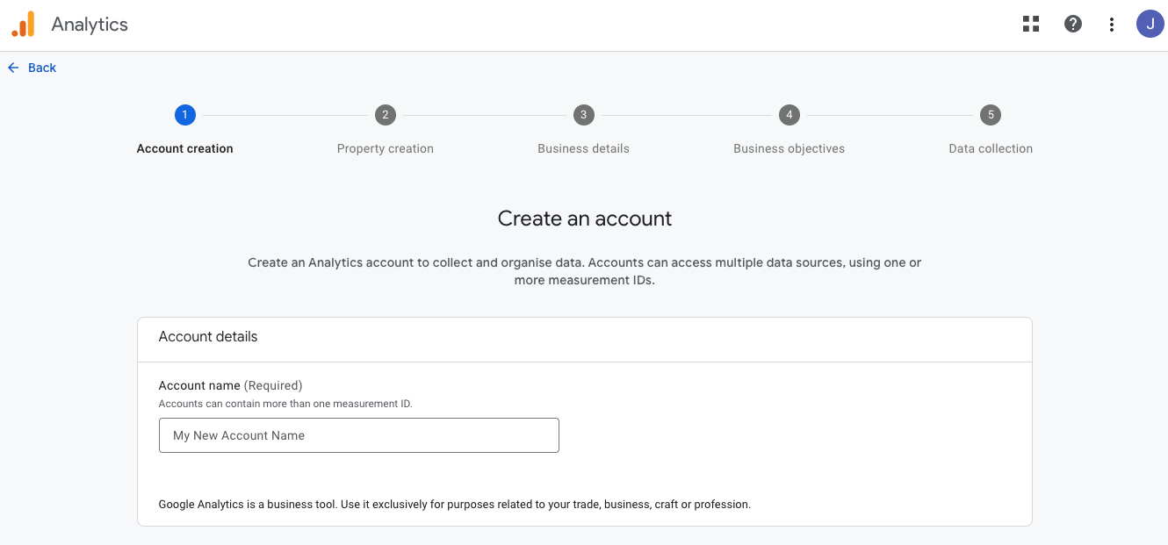Go back using the Back arrow link

click(32, 68)
